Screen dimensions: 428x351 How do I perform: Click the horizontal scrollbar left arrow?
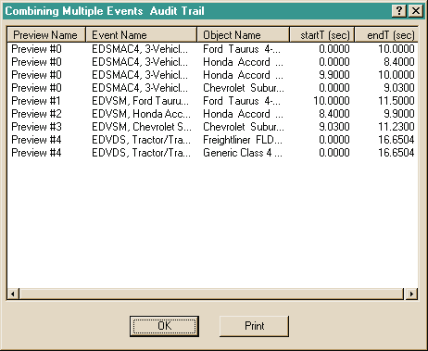13,294
